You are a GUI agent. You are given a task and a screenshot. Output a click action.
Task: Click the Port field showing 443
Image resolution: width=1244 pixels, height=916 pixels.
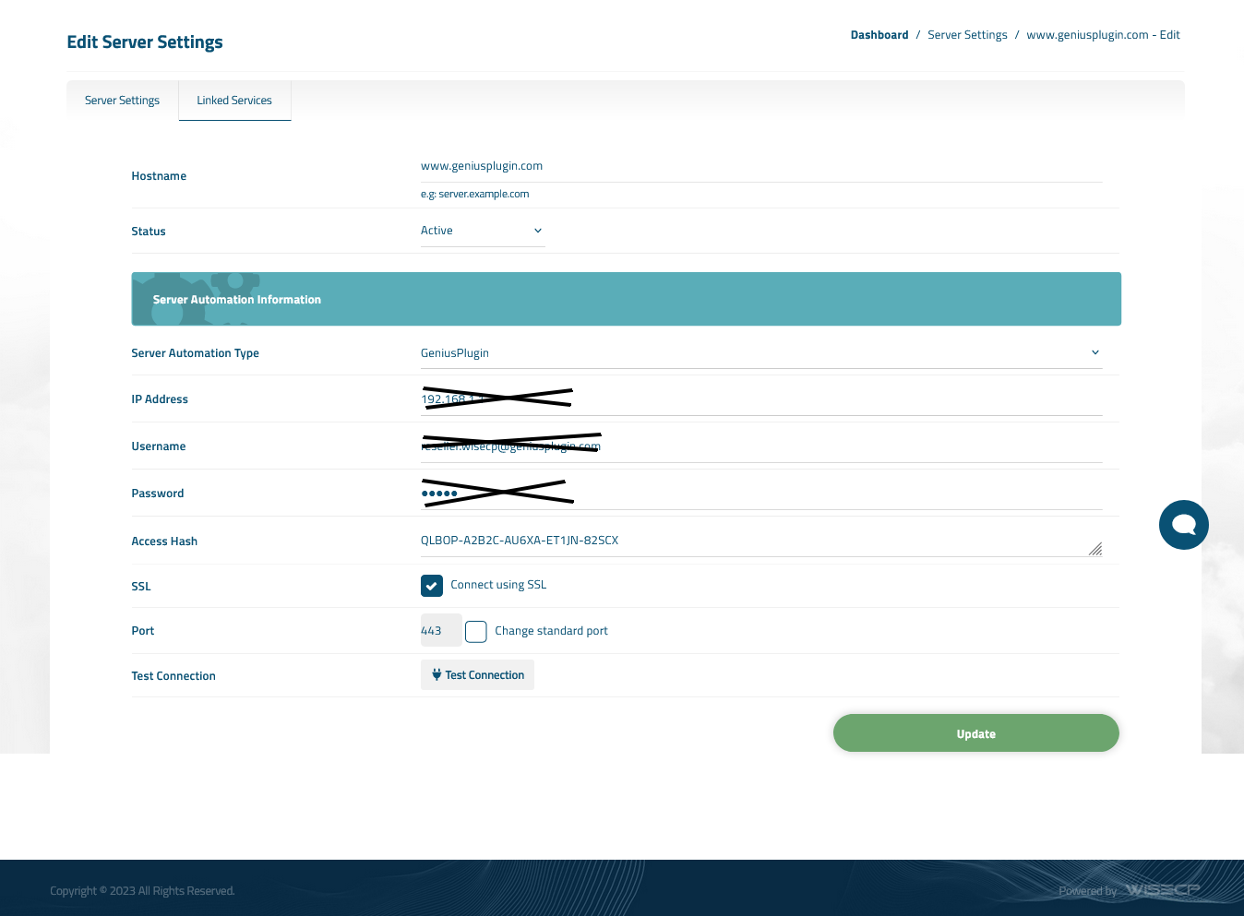point(441,631)
